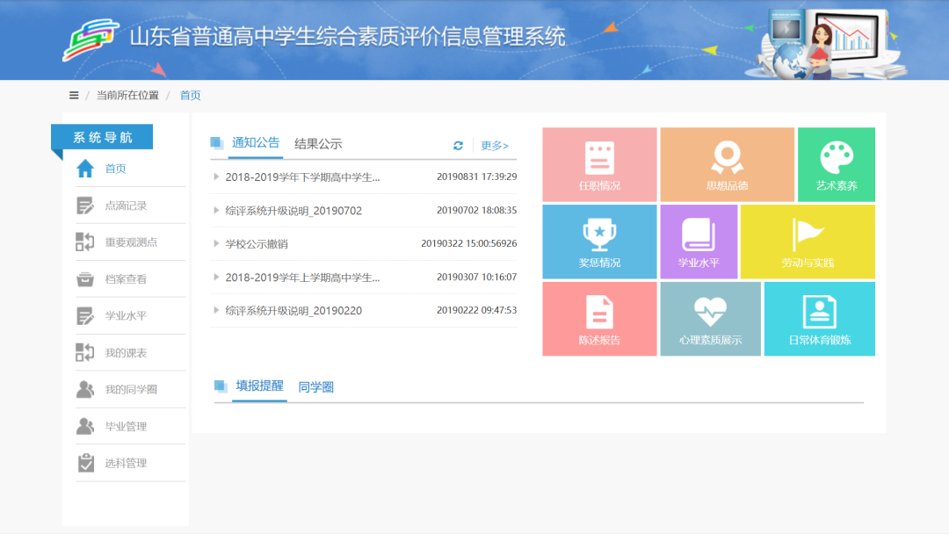Screen dimensions: 949x534
Task: Open the 陈述报告 document tile
Action: tap(599, 319)
